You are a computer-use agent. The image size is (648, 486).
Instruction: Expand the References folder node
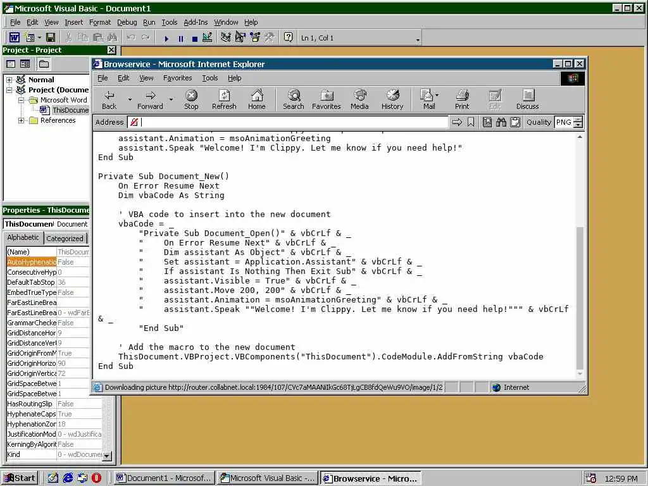pyautogui.click(x=21, y=120)
